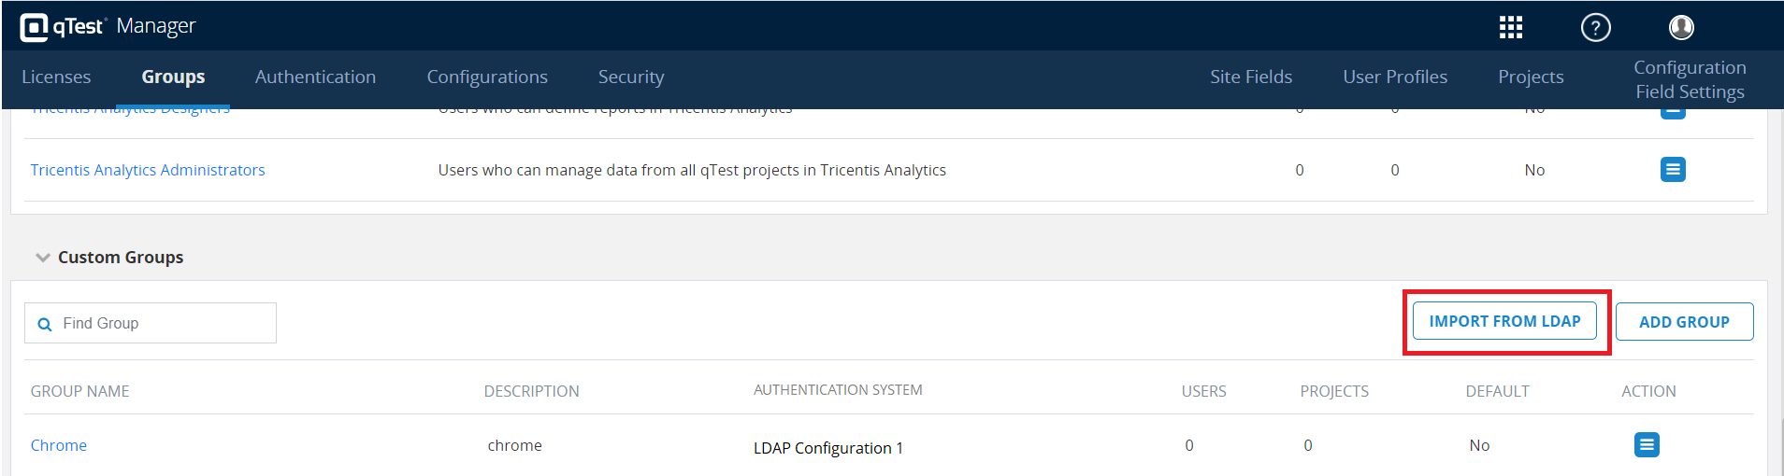
Task: Open the Tricentis Analytics Administrators group link
Action: [x=148, y=170]
